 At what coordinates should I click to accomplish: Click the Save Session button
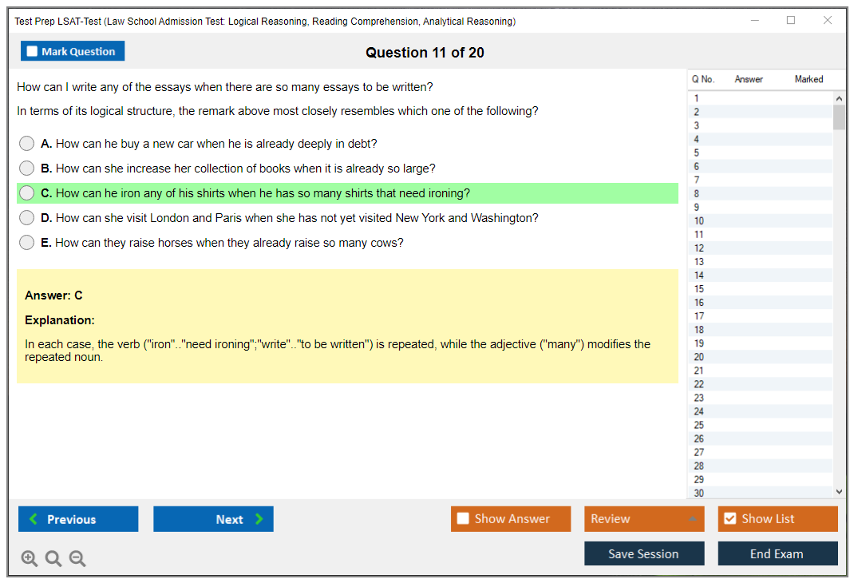[644, 553]
